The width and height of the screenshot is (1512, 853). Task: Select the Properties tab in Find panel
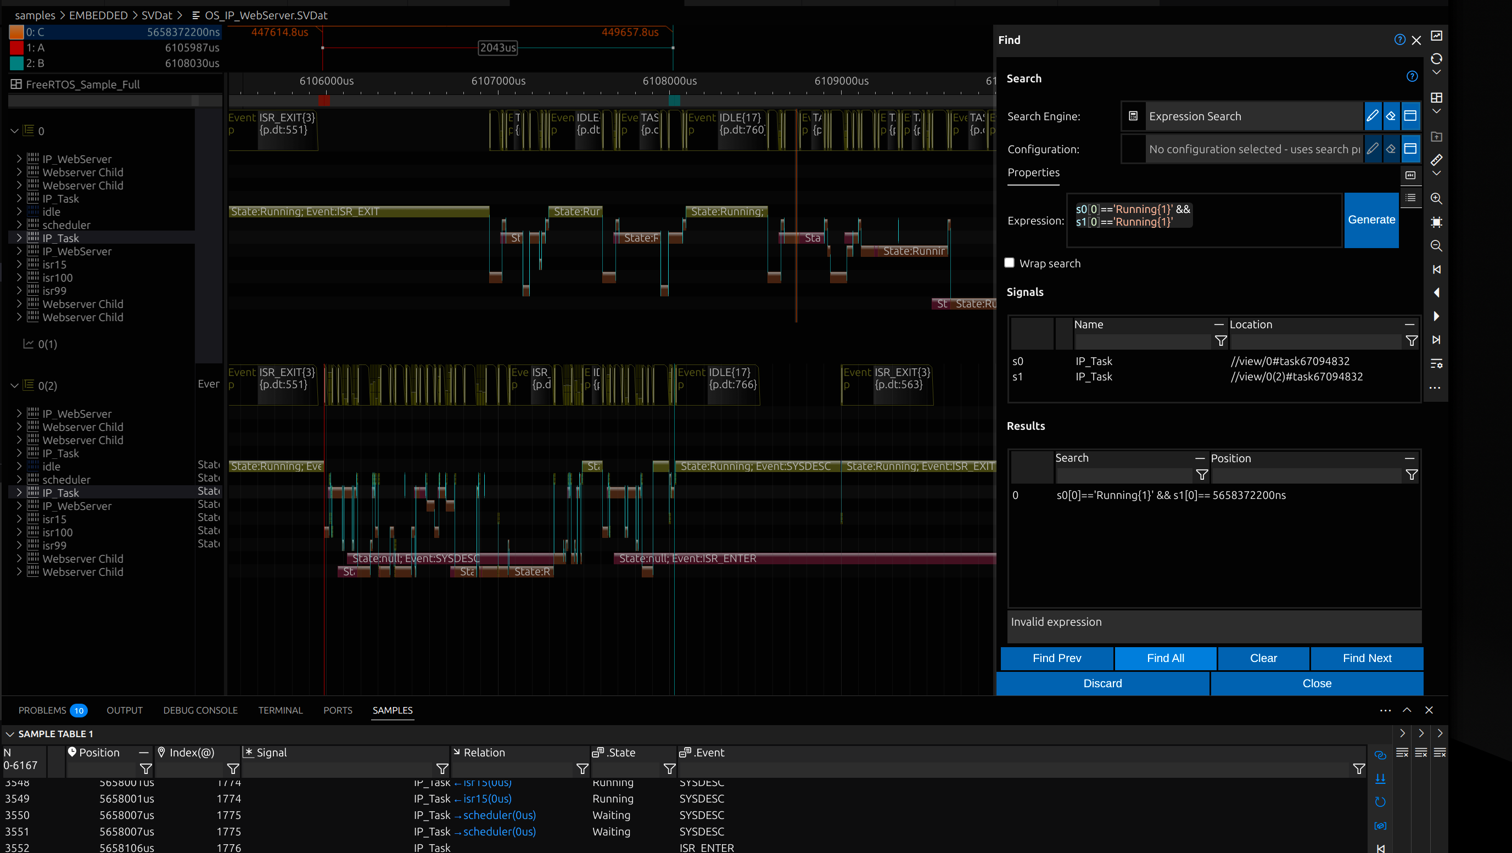(x=1033, y=172)
